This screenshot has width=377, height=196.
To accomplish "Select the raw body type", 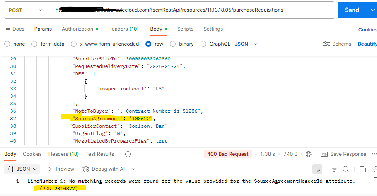I will (x=148, y=44).
